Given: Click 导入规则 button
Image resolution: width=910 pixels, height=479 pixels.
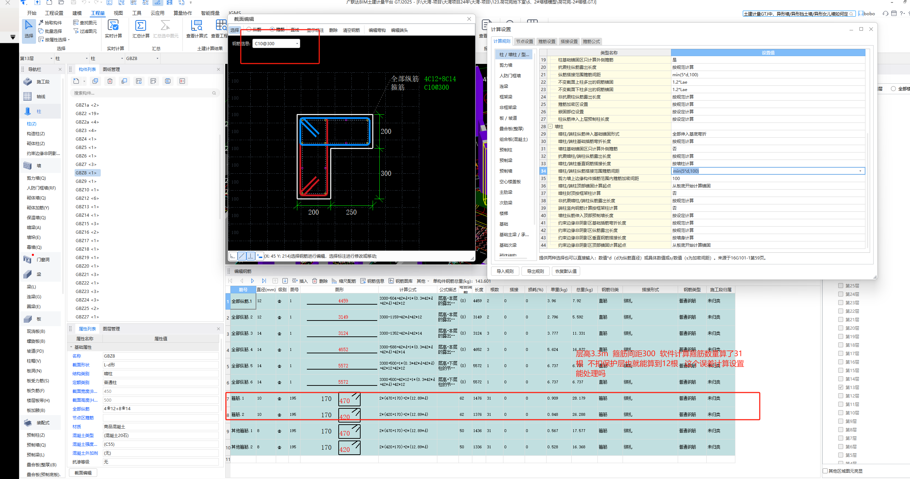Looking at the screenshot, I should pos(505,271).
